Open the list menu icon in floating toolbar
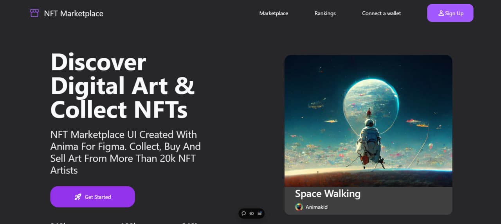The height and width of the screenshot is (224, 501). (x=260, y=213)
